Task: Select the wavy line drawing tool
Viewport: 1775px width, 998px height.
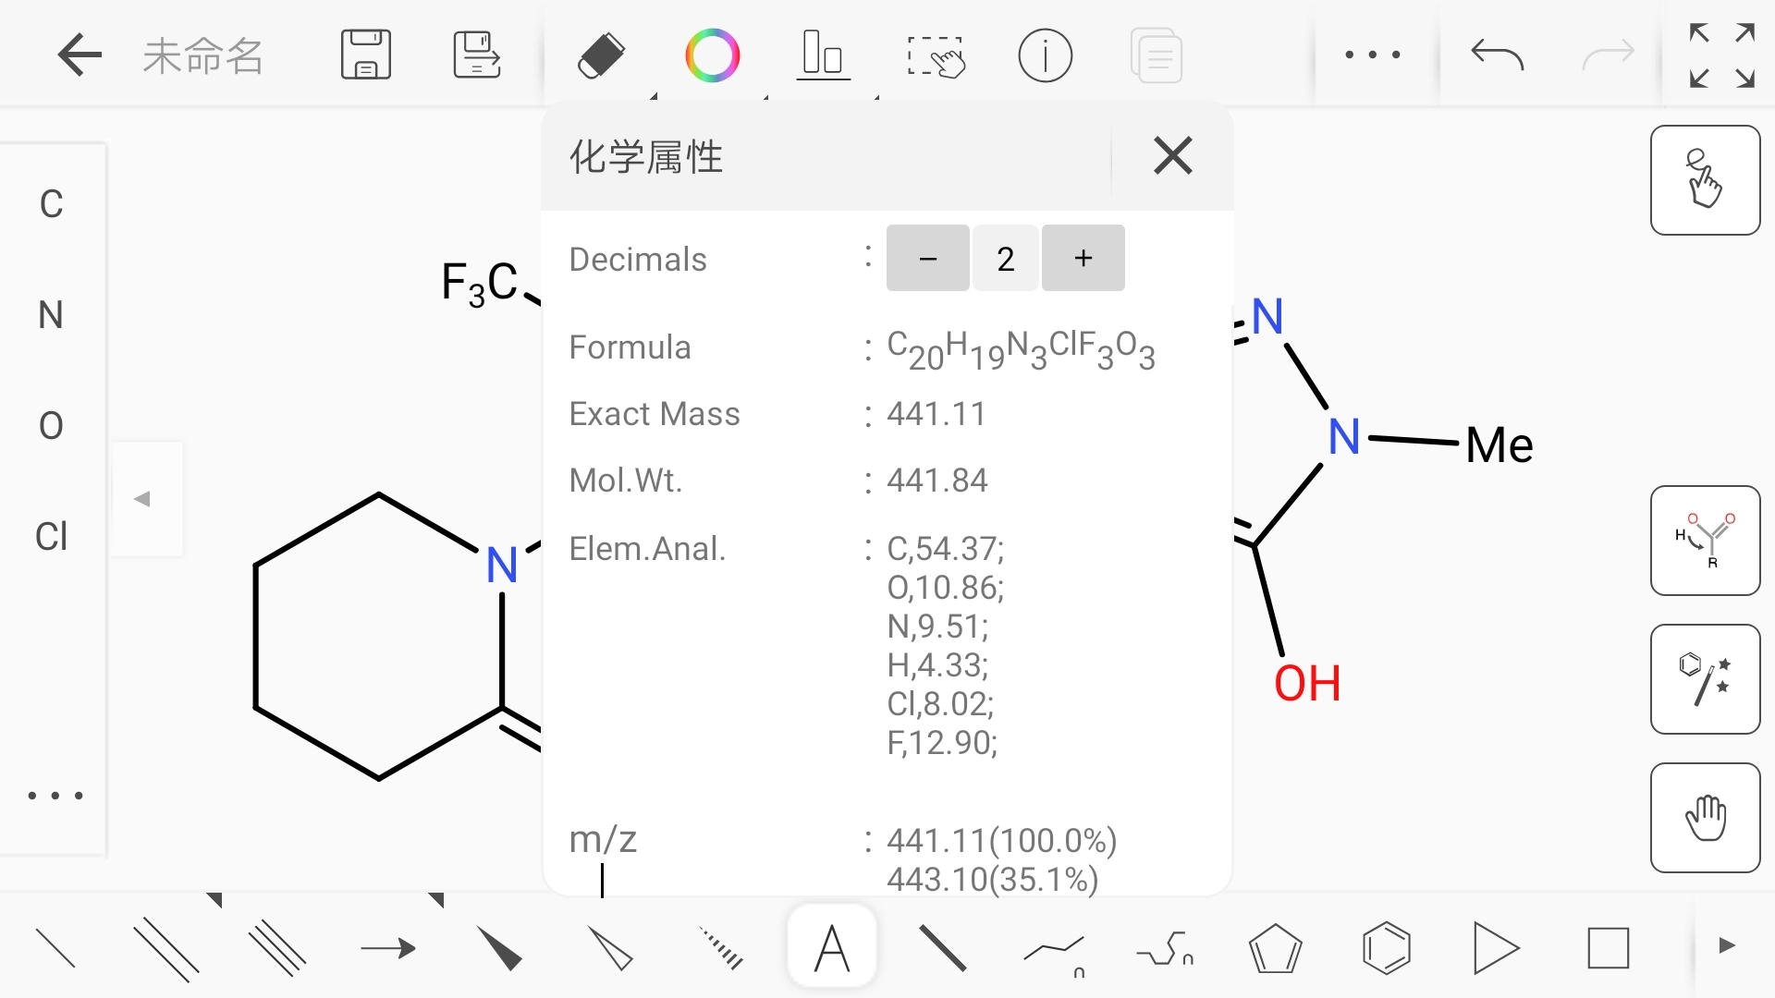Action: [x=1163, y=948]
